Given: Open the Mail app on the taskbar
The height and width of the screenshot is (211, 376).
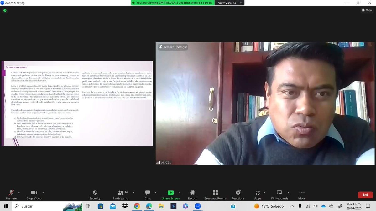Looking at the screenshot, I should pyautogui.click(x=113, y=206).
